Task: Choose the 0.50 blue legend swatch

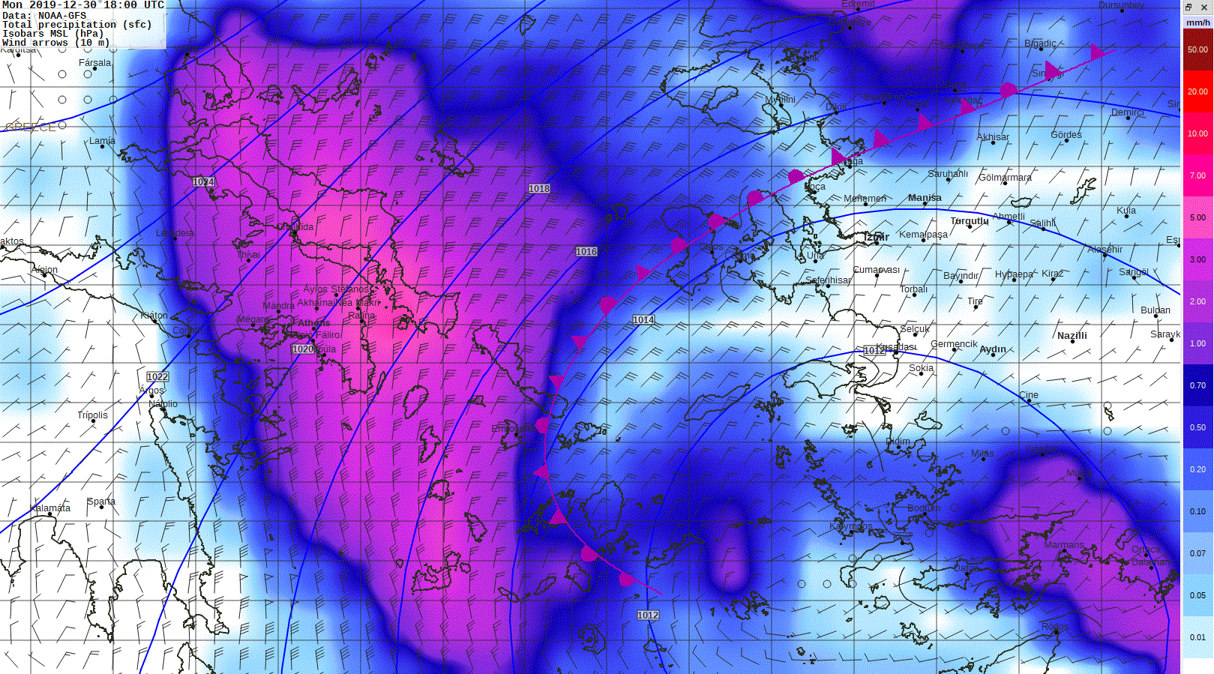Action: coord(1198,427)
